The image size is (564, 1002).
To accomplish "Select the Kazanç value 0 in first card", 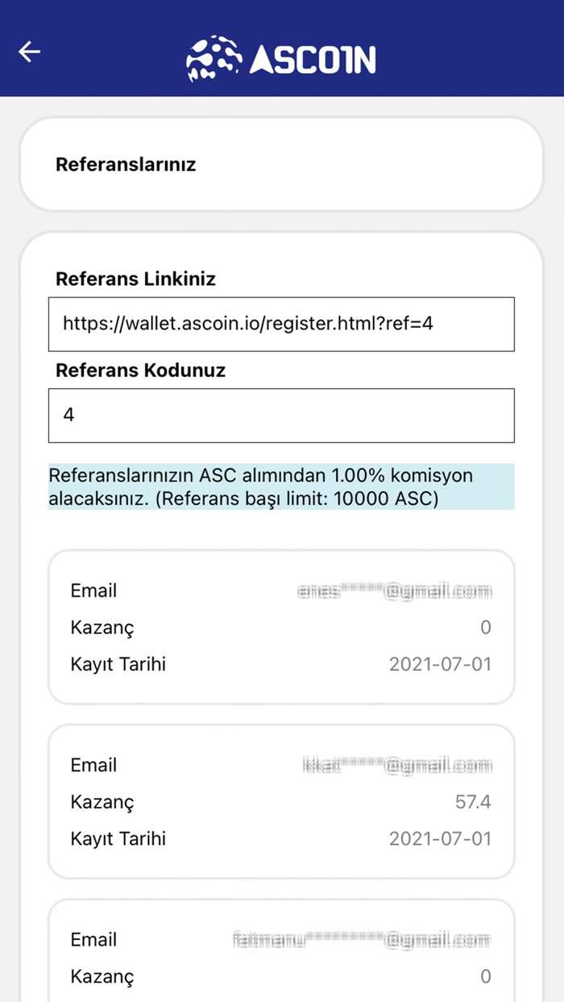I will pos(487,627).
